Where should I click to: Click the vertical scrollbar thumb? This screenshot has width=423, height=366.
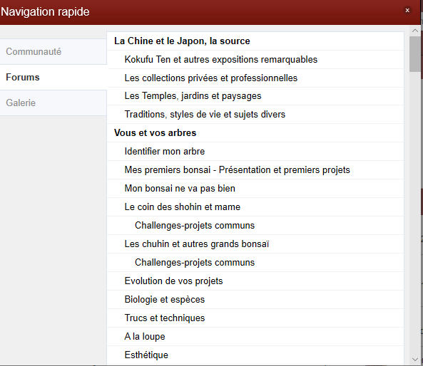[x=415, y=54]
